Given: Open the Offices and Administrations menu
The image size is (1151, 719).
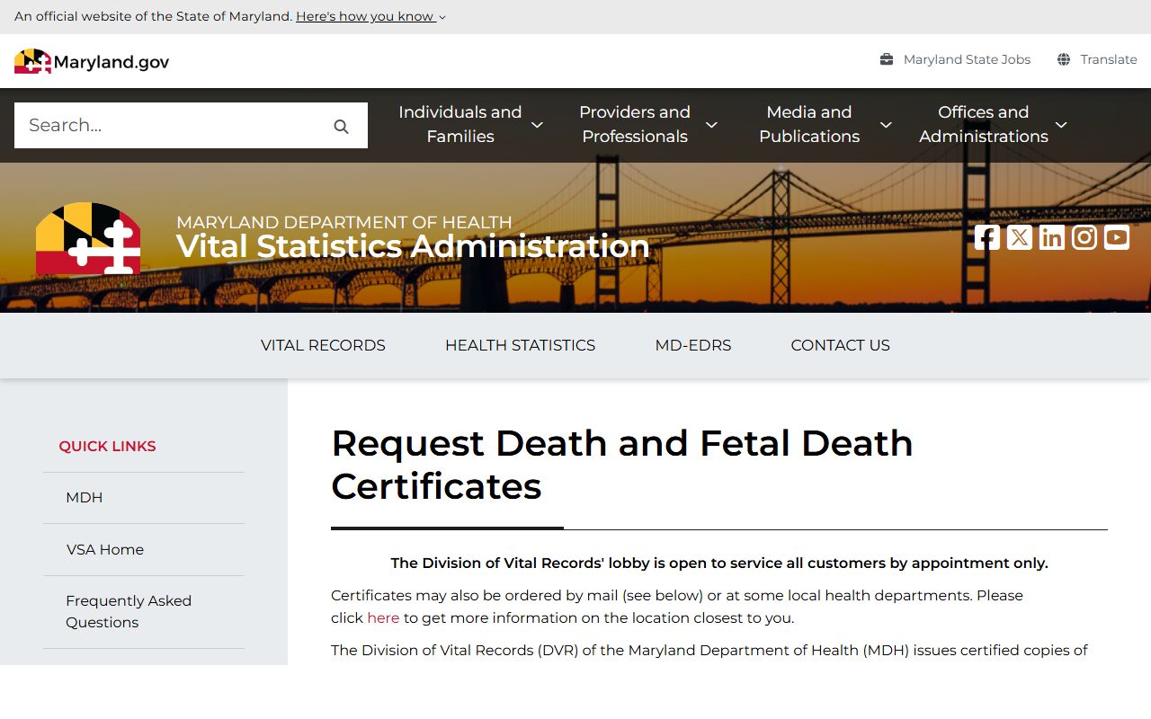Looking at the screenshot, I should 984,124.
